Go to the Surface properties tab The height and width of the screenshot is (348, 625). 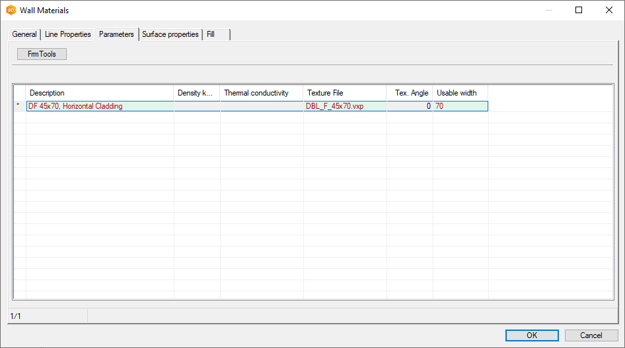click(170, 34)
